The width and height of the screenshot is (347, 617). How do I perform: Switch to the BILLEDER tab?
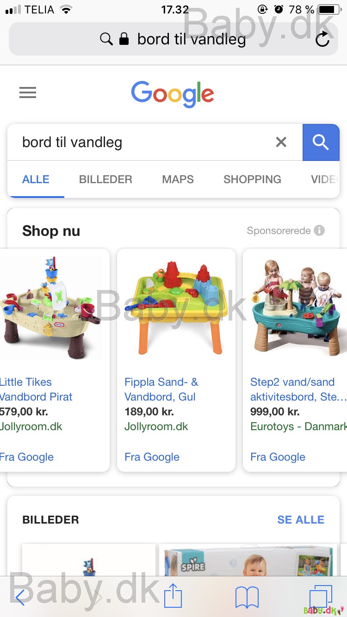[x=105, y=179]
